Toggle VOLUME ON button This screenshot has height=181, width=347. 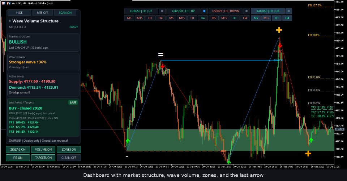pyautogui.click(x=43, y=149)
